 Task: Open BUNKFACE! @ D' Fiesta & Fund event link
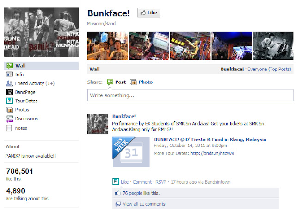point(210,139)
